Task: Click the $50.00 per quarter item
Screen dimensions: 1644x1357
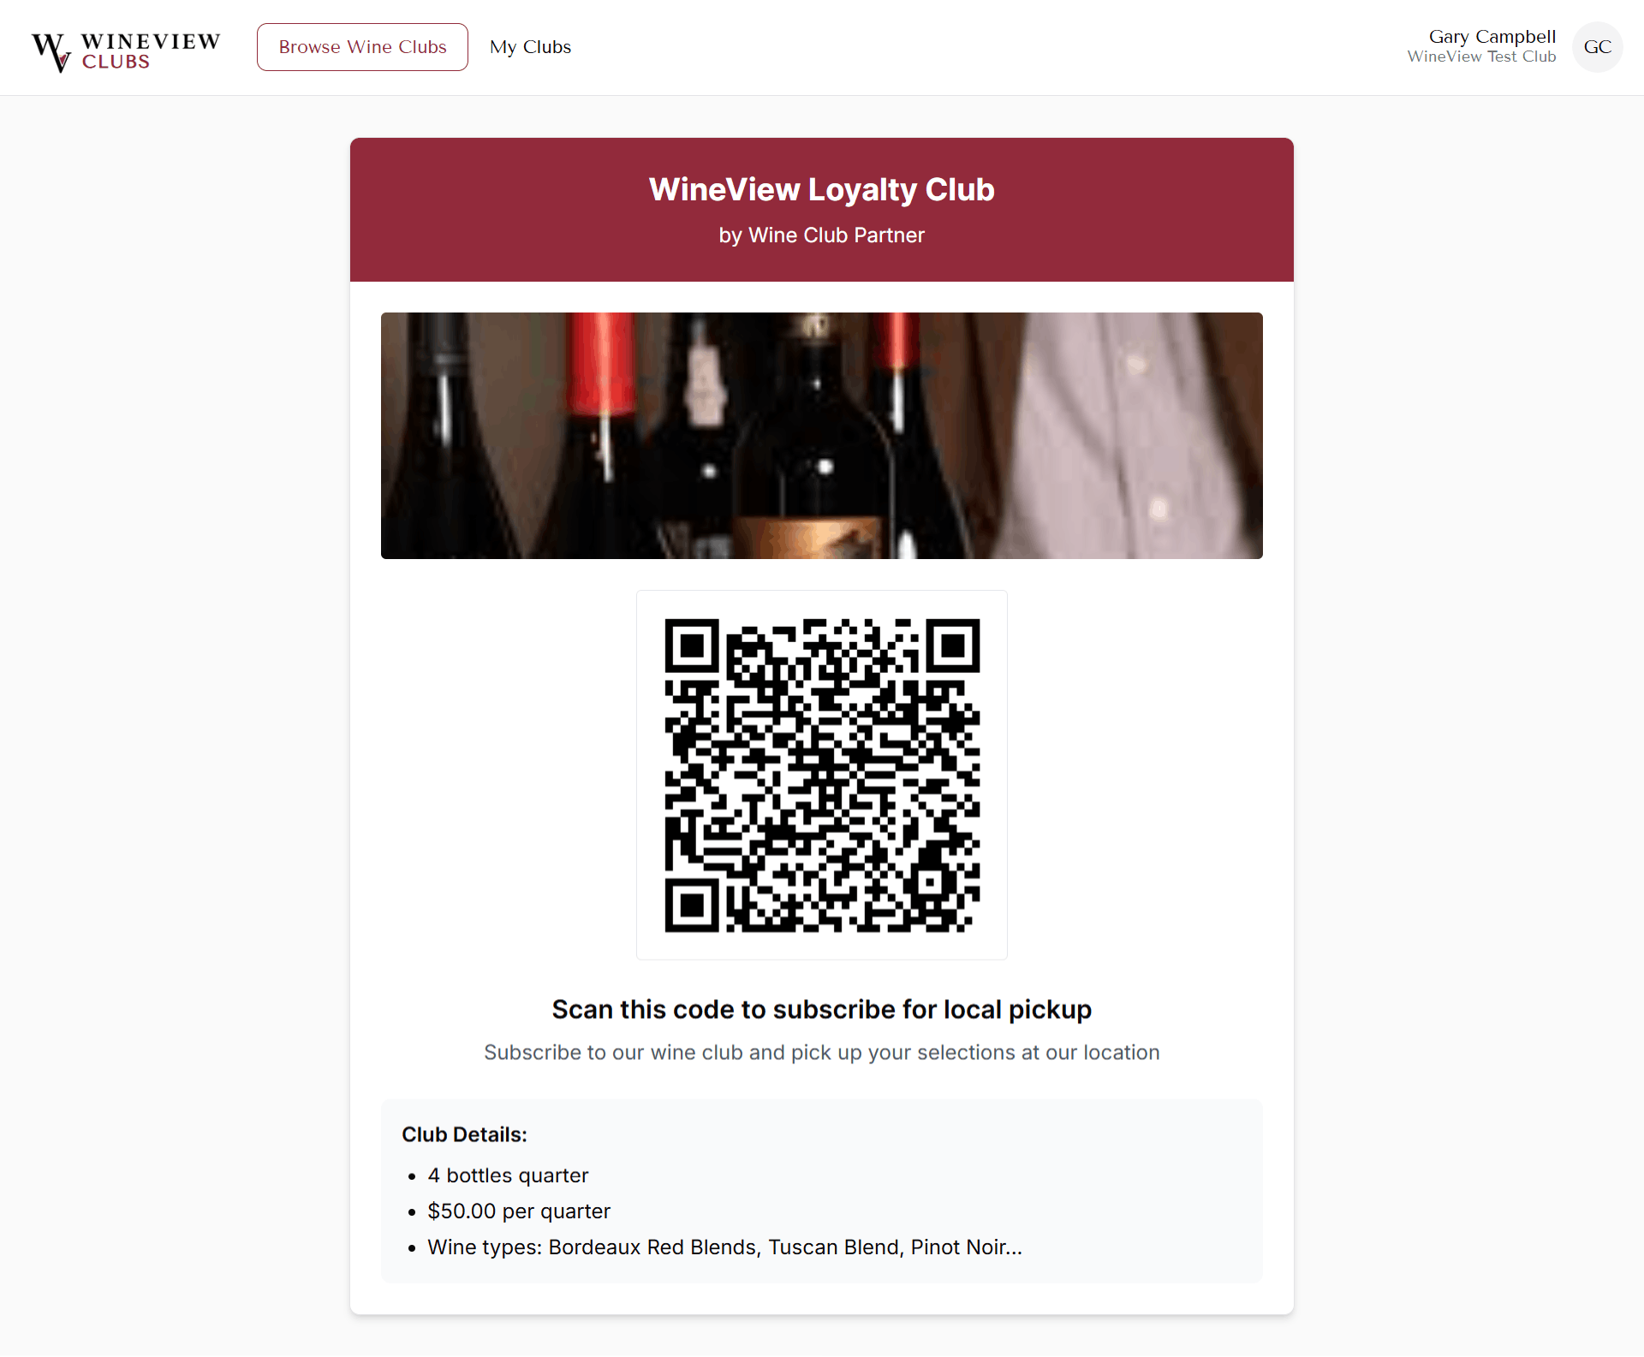Action: click(519, 1211)
